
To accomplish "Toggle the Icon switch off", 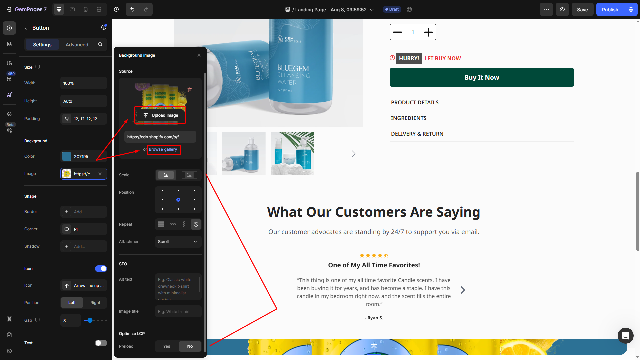I will coord(101,269).
